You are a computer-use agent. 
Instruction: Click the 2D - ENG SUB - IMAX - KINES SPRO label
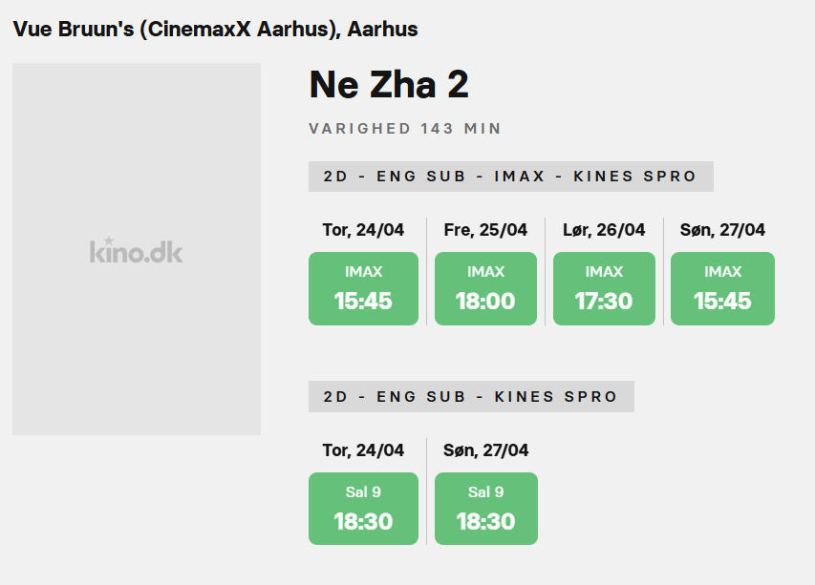tap(510, 177)
